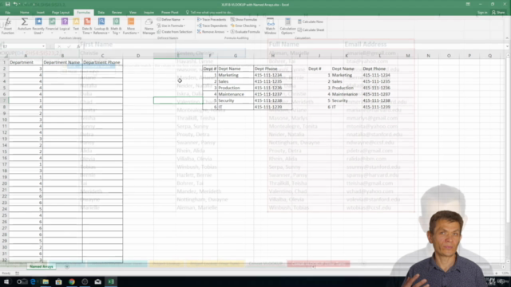This screenshot has height=287, width=511.
Task: Open the Math & Trig functions list
Action: [x=116, y=26]
